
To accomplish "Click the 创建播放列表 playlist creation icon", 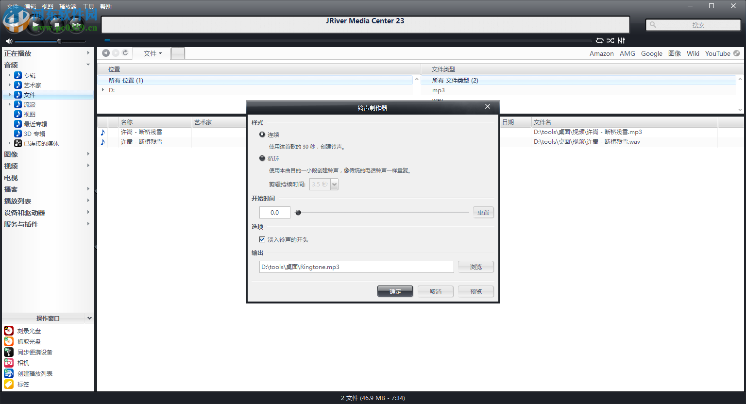I will coord(9,373).
